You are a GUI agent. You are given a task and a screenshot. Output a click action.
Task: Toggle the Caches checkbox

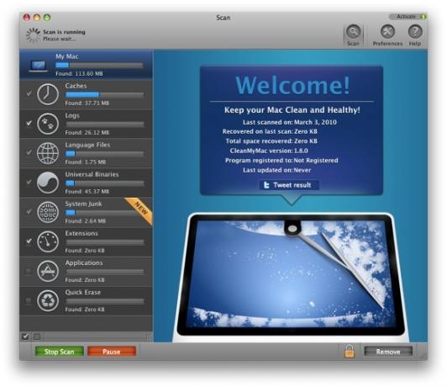coord(29,93)
